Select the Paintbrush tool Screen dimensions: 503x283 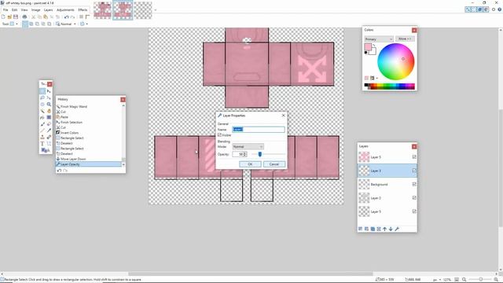pos(42,124)
